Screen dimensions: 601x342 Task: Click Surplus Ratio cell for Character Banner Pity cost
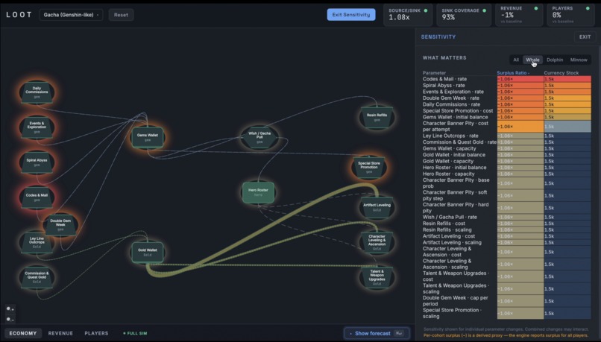pyautogui.click(x=520, y=127)
